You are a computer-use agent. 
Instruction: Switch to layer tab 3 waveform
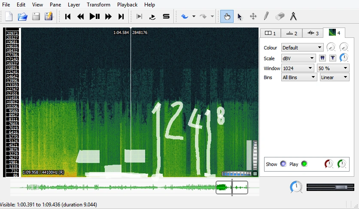pyautogui.click(x=312, y=33)
